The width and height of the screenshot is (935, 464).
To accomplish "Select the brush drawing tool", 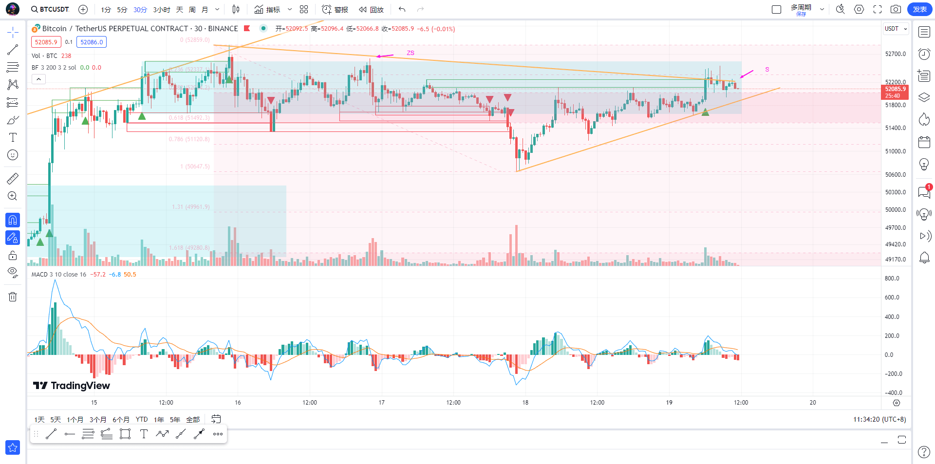I will coord(13,120).
